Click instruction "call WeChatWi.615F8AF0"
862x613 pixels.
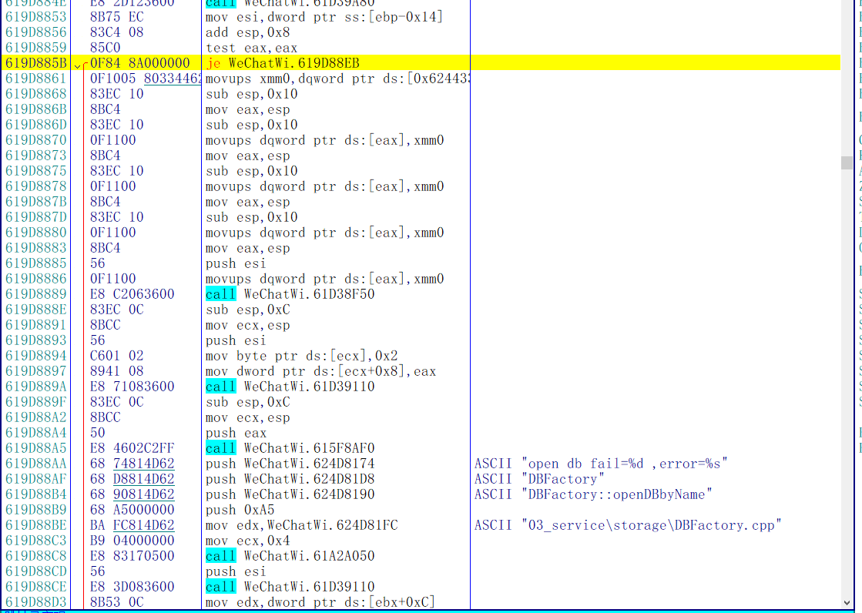click(290, 448)
